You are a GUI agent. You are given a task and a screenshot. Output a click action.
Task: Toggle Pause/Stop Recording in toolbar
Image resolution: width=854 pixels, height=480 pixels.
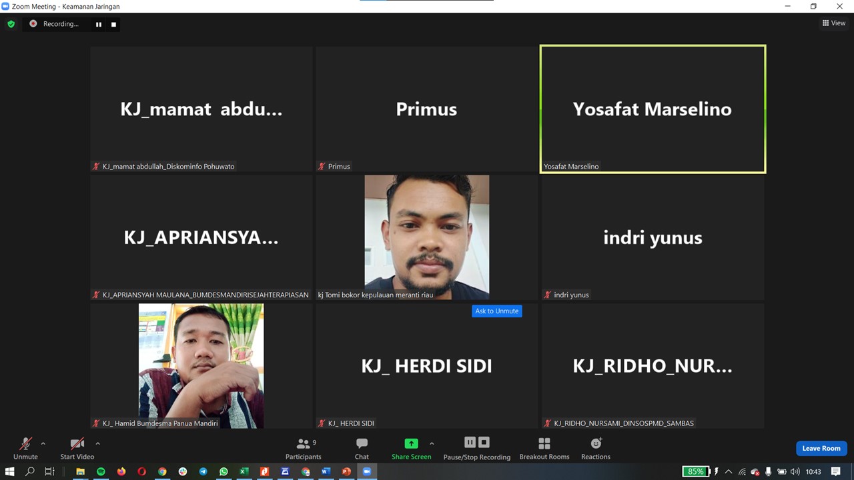tap(477, 449)
